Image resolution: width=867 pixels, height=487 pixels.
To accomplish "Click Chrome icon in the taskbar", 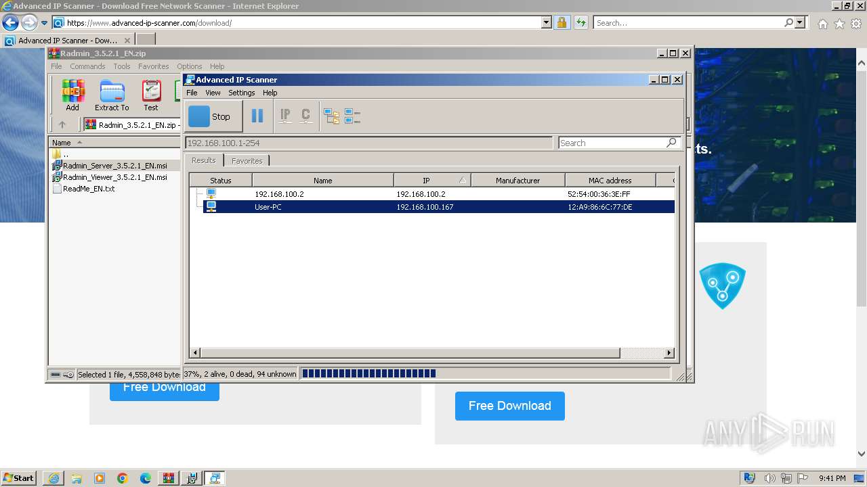I will [123, 478].
